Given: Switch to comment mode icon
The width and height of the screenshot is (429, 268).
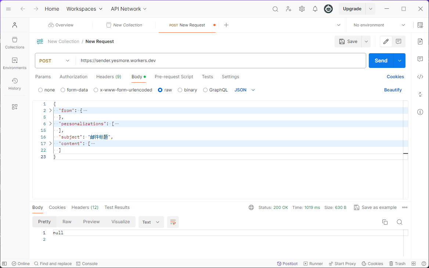Looking at the screenshot, I should tap(399, 41).
